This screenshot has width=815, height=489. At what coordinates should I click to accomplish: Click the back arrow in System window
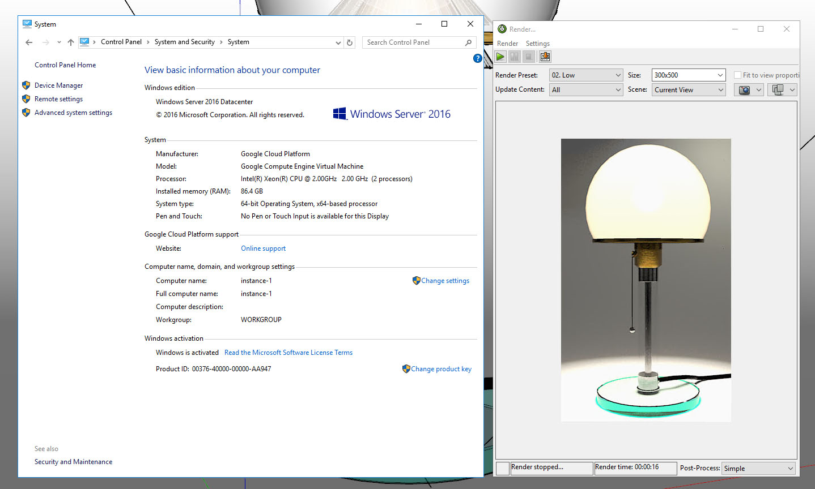(x=29, y=42)
